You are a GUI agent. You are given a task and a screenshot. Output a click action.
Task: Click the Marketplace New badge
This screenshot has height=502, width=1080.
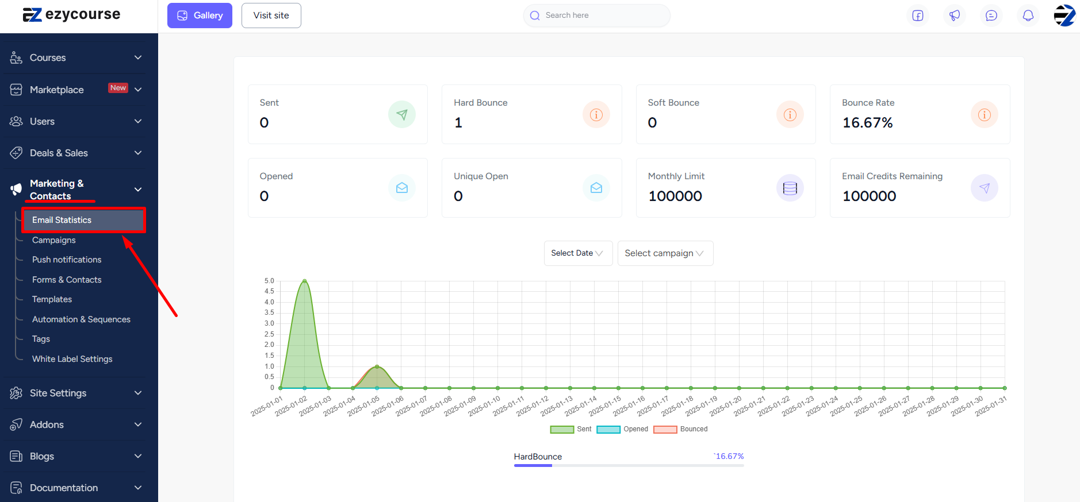pos(118,88)
